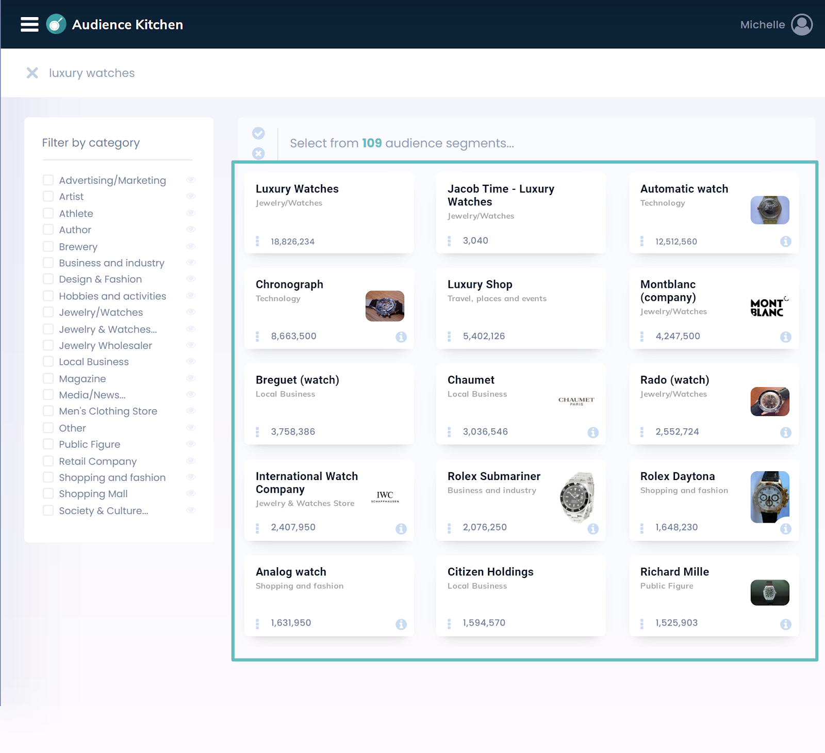Deselect all segments with X icon
825x753 pixels.
point(258,153)
